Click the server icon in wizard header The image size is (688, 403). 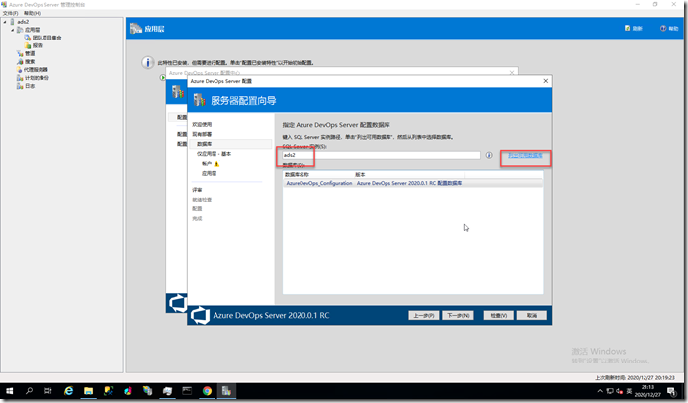click(x=200, y=100)
